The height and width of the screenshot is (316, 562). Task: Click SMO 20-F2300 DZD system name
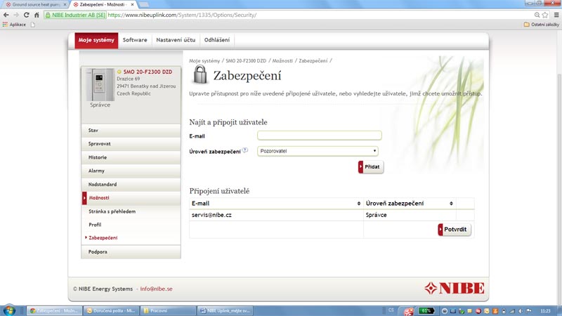click(148, 72)
